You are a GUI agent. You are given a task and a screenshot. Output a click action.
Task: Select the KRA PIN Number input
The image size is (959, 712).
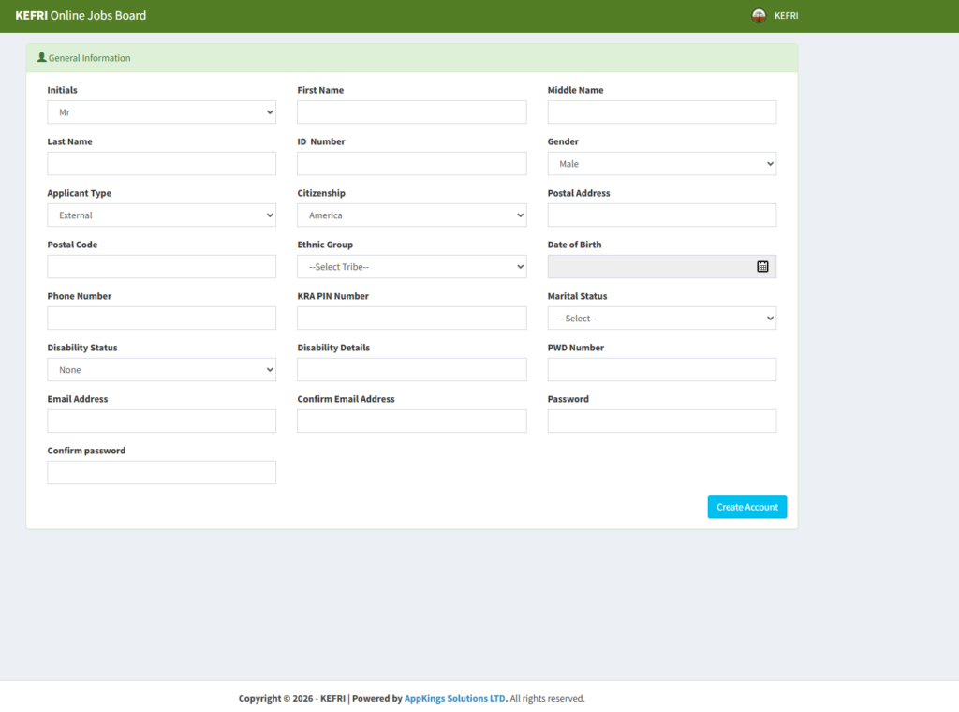click(x=411, y=319)
